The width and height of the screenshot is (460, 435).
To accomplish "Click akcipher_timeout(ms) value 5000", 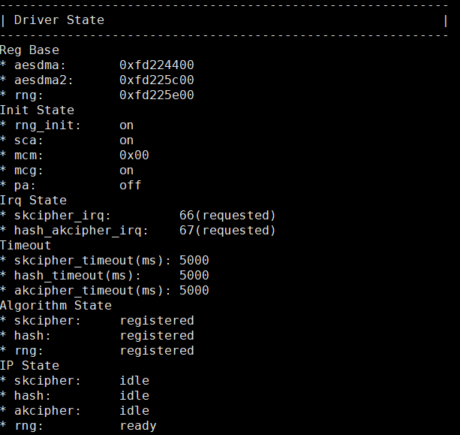I will click(194, 290).
